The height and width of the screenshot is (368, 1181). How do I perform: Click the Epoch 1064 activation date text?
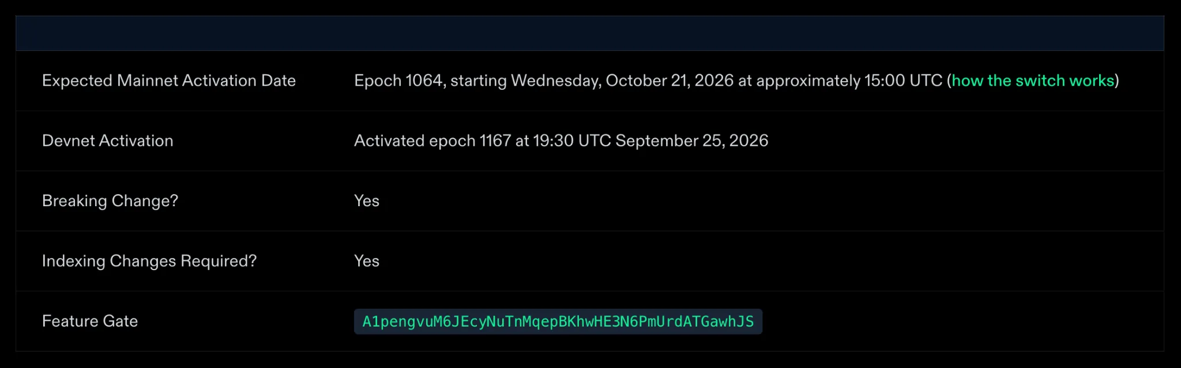click(736, 81)
